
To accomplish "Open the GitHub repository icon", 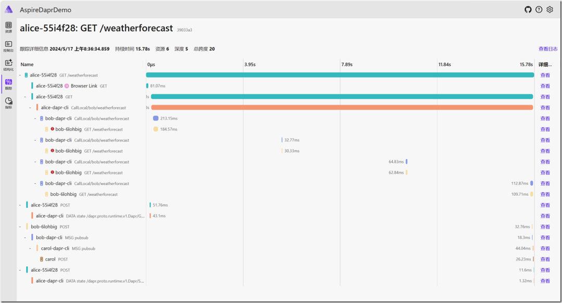I will 528,10.
